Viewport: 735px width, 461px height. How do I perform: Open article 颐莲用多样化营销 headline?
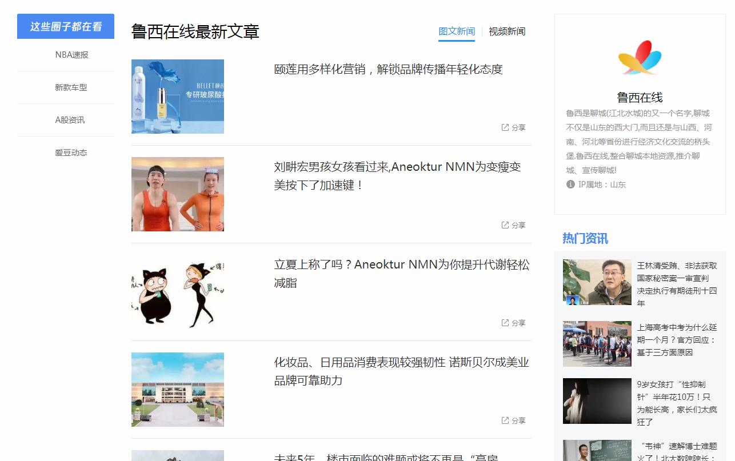(389, 69)
